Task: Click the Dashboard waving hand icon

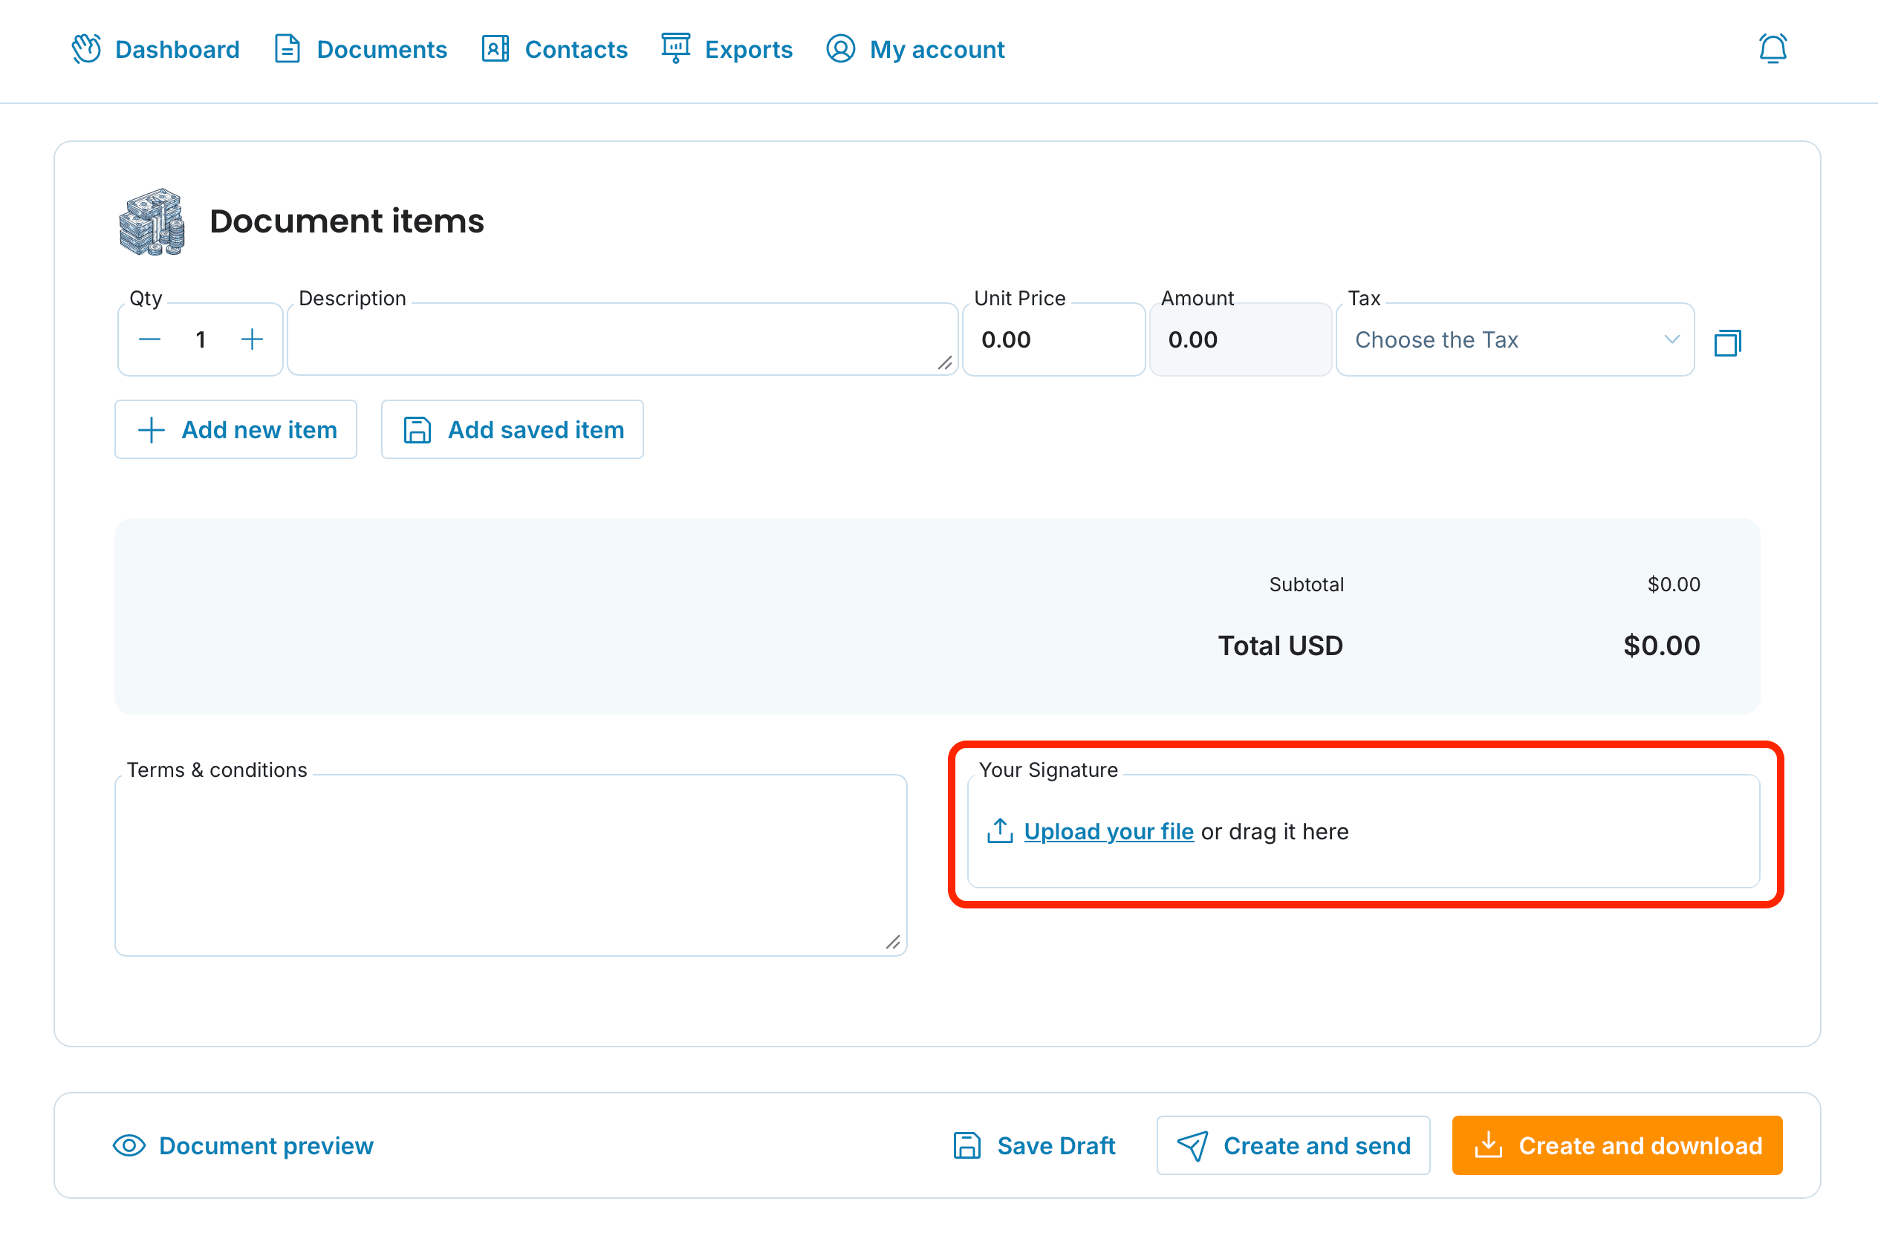Action: pyautogui.click(x=87, y=49)
